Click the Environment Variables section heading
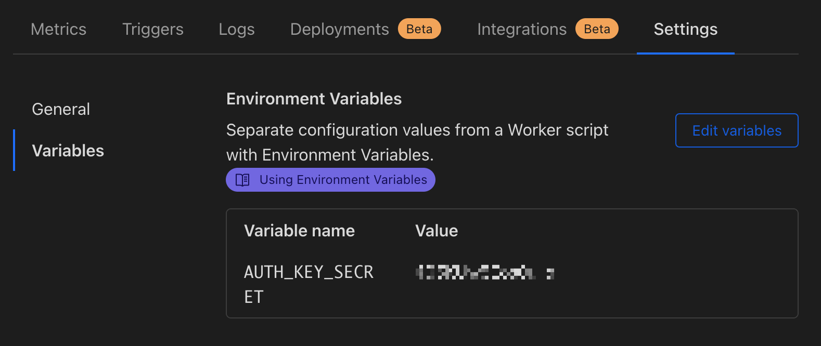 tap(314, 99)
